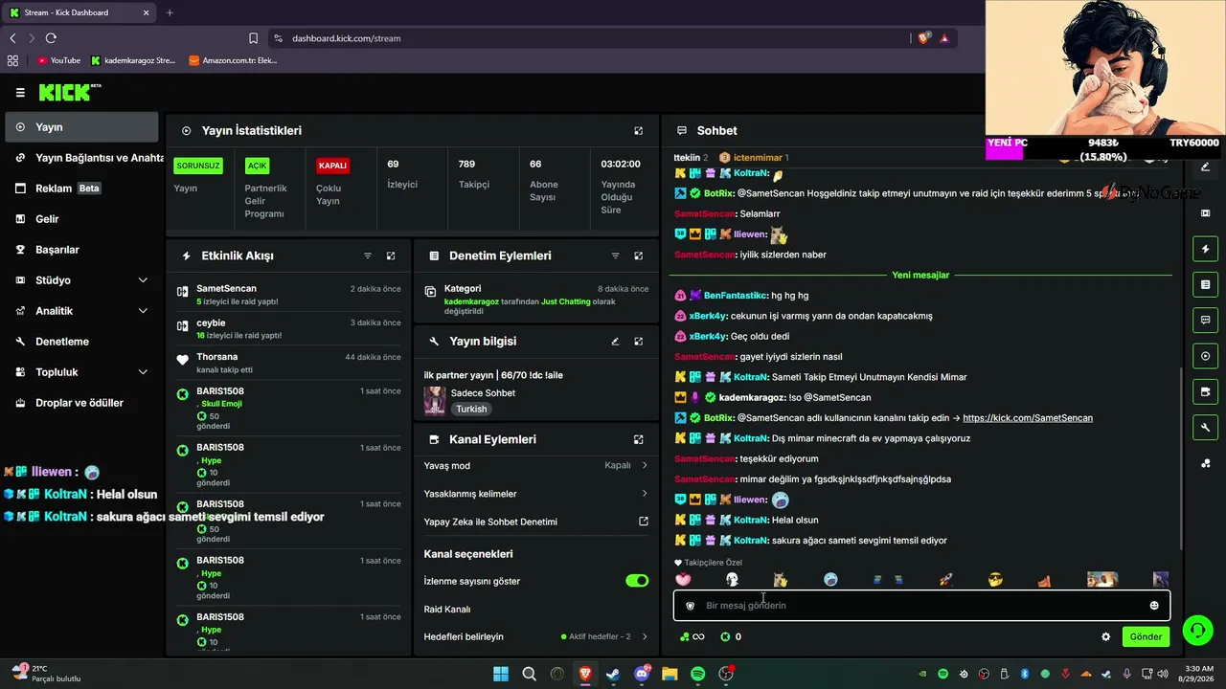The image size is (1226, 689).
Task: Open Yapay Zeka ile Sohbet Denetimi external link icon
Action: [644, 522]
